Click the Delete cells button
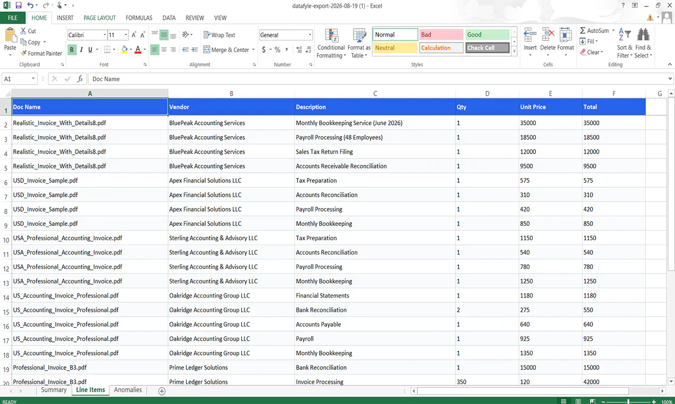The height and width of the screenshot is (404, 675). [548, 43]
